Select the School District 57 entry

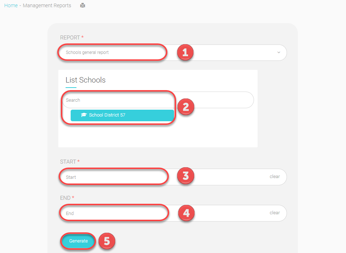pos(122,115)
